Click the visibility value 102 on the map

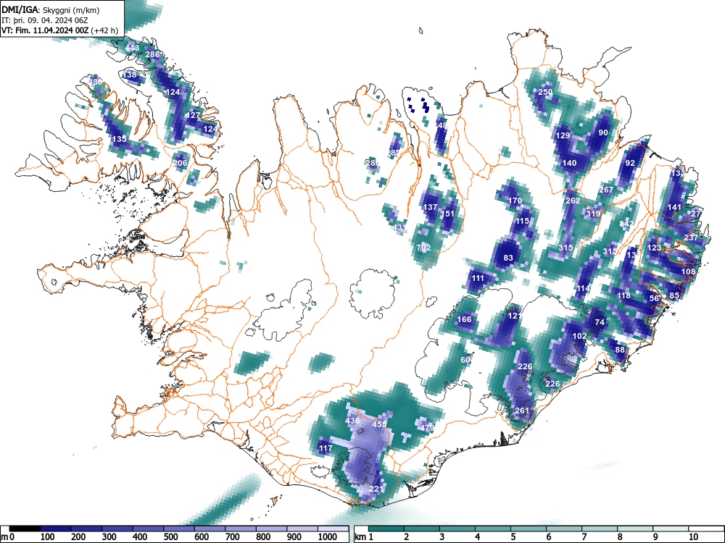(x=579, y=337)
